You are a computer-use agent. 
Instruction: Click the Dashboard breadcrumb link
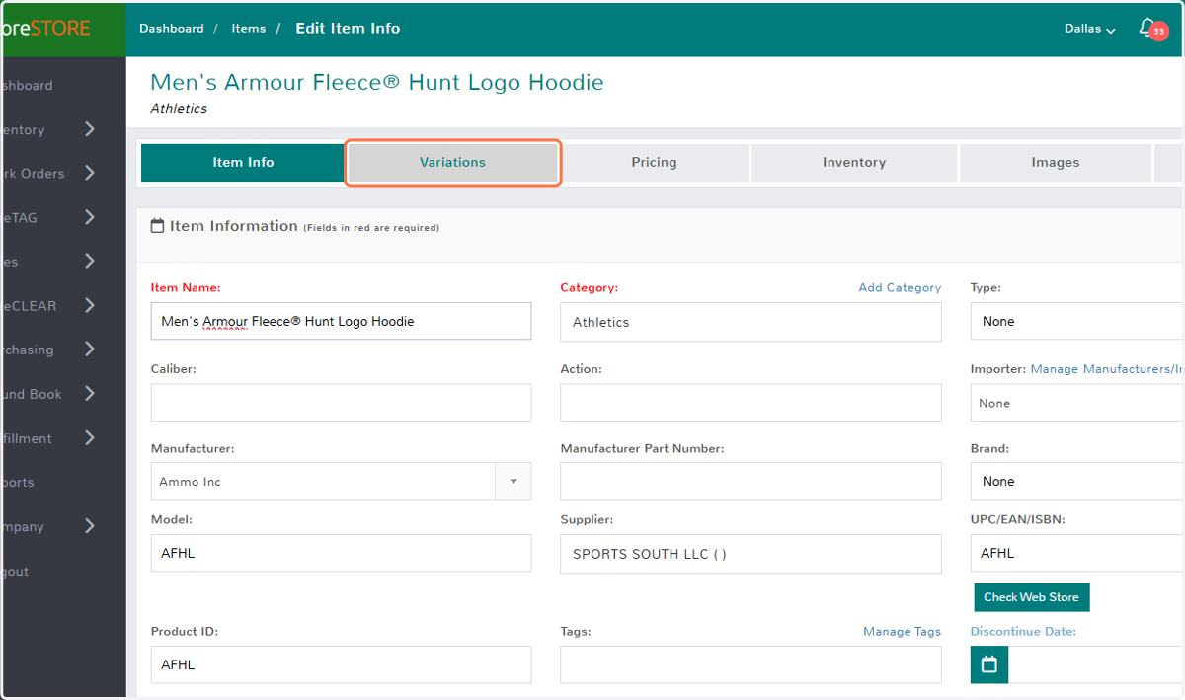(x=171, y=29)
